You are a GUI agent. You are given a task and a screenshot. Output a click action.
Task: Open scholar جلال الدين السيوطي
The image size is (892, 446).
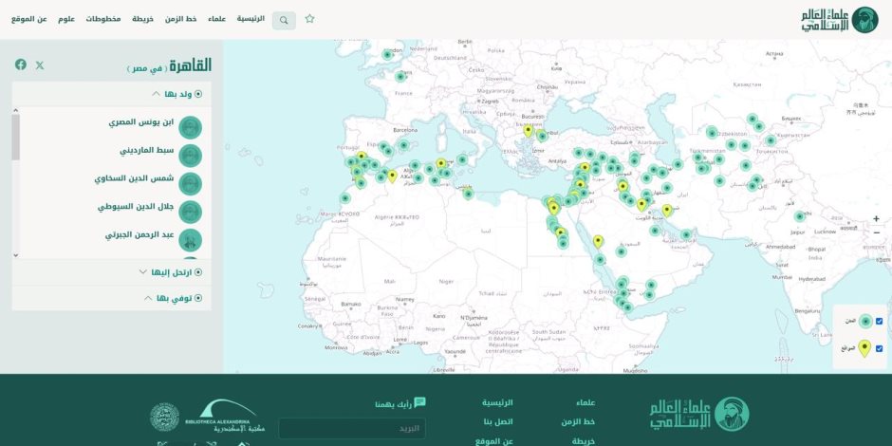[x=136, y=207]
